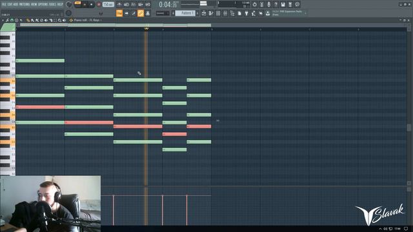Click the brush icon in recording panel
Screen dimensions: 413x232
[x=134, y=13]
